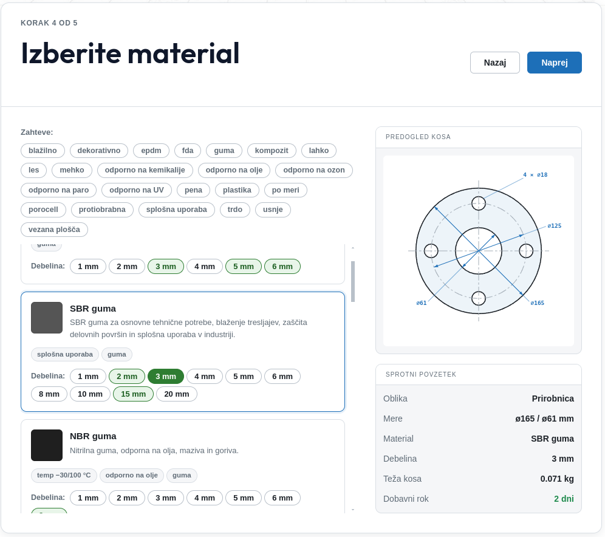
Task: Select the odporno na ozon filter
Action: click(x=314, y=170)
